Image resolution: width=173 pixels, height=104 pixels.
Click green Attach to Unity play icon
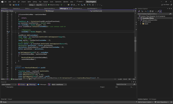(49, 5)
